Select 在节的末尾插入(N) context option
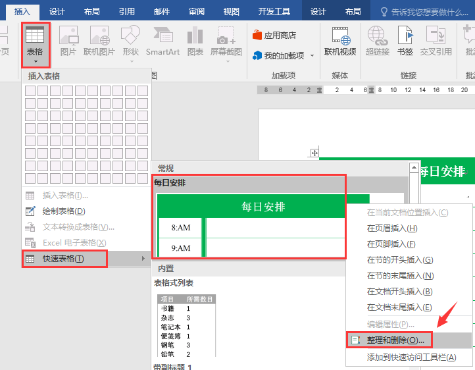 click(x=409, y=275)
